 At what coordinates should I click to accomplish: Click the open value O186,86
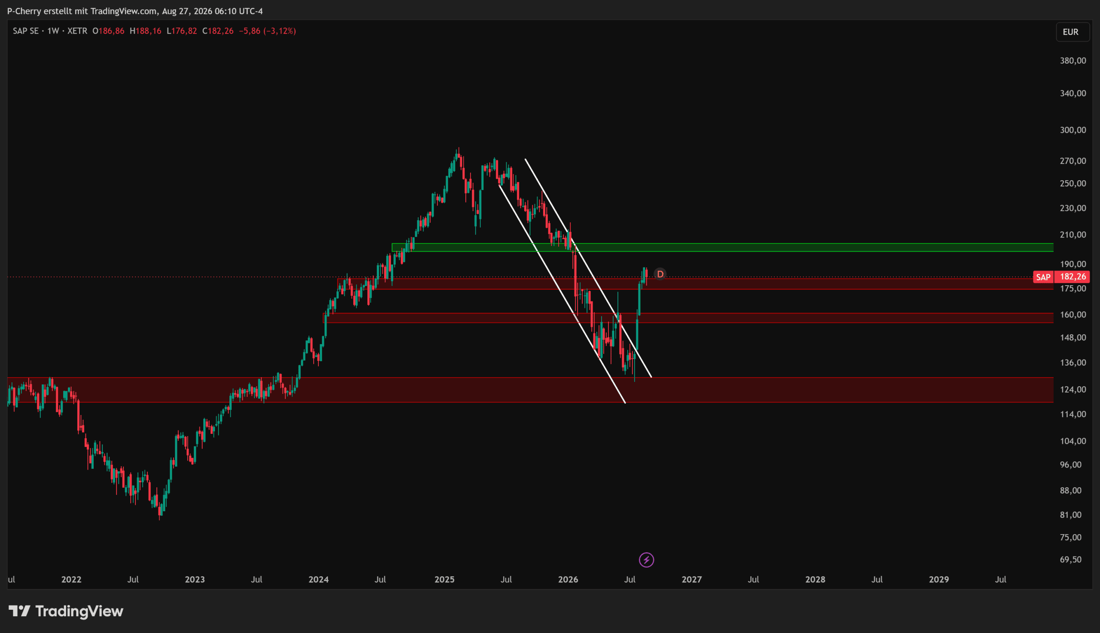click(108, 31)
